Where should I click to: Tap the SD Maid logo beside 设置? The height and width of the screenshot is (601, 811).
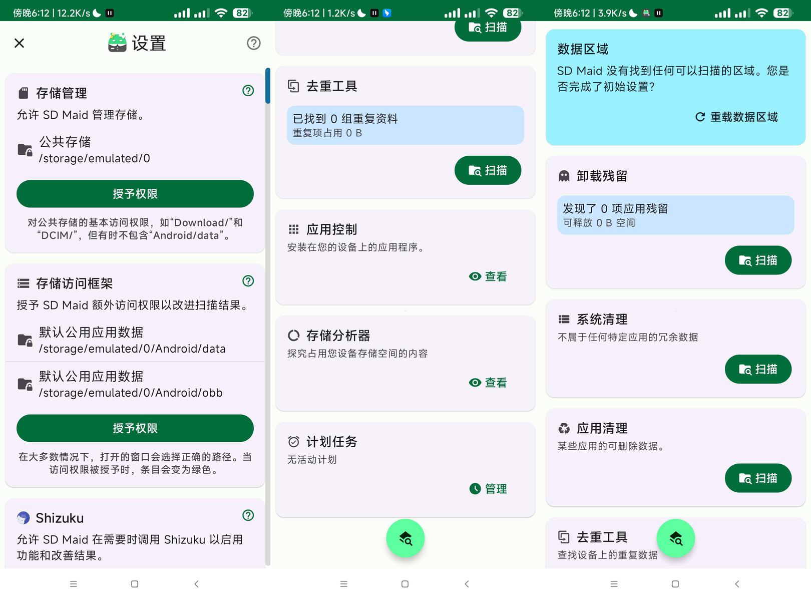(117, 43)
